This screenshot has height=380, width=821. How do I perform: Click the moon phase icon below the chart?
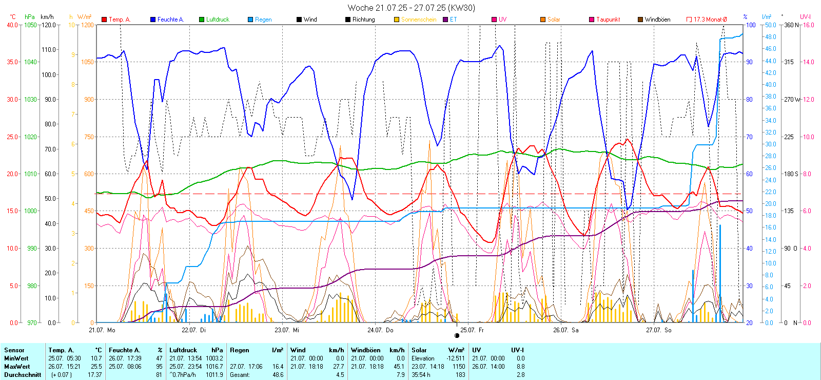point(457,336)
